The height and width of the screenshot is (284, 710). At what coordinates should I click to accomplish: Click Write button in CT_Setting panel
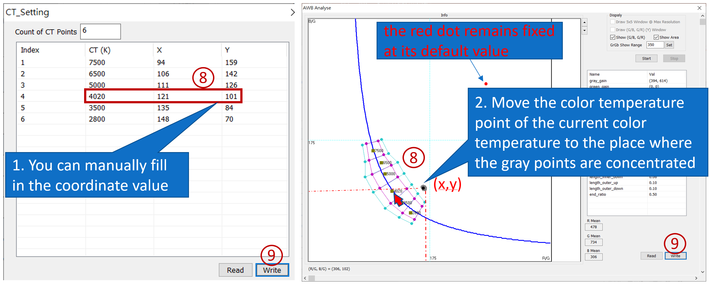272,270
